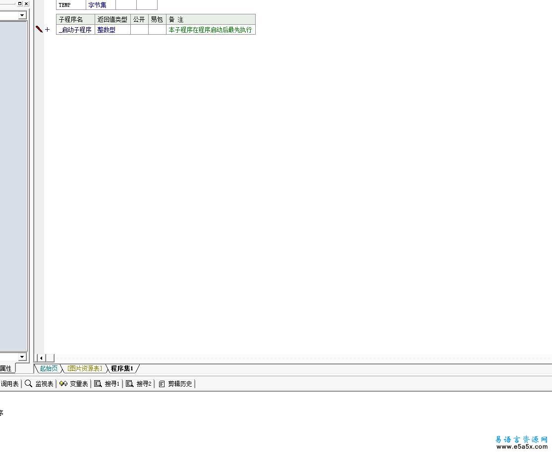Expand the _启动子程序 subroutine with plus sign
Viewport: 552px width, 453px height.
coord(48,30)
